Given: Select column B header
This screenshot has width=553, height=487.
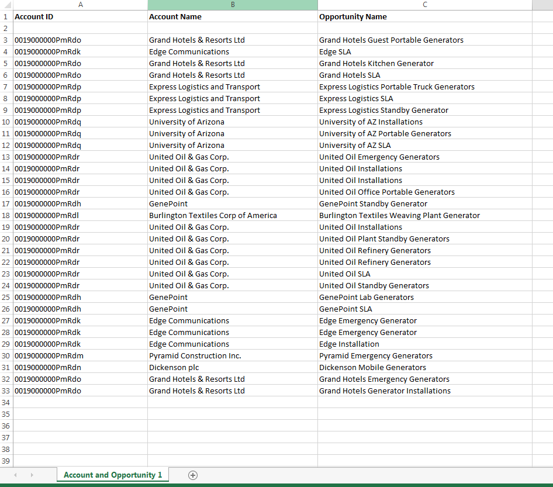Looking at the screenshot, I should 233,5.
